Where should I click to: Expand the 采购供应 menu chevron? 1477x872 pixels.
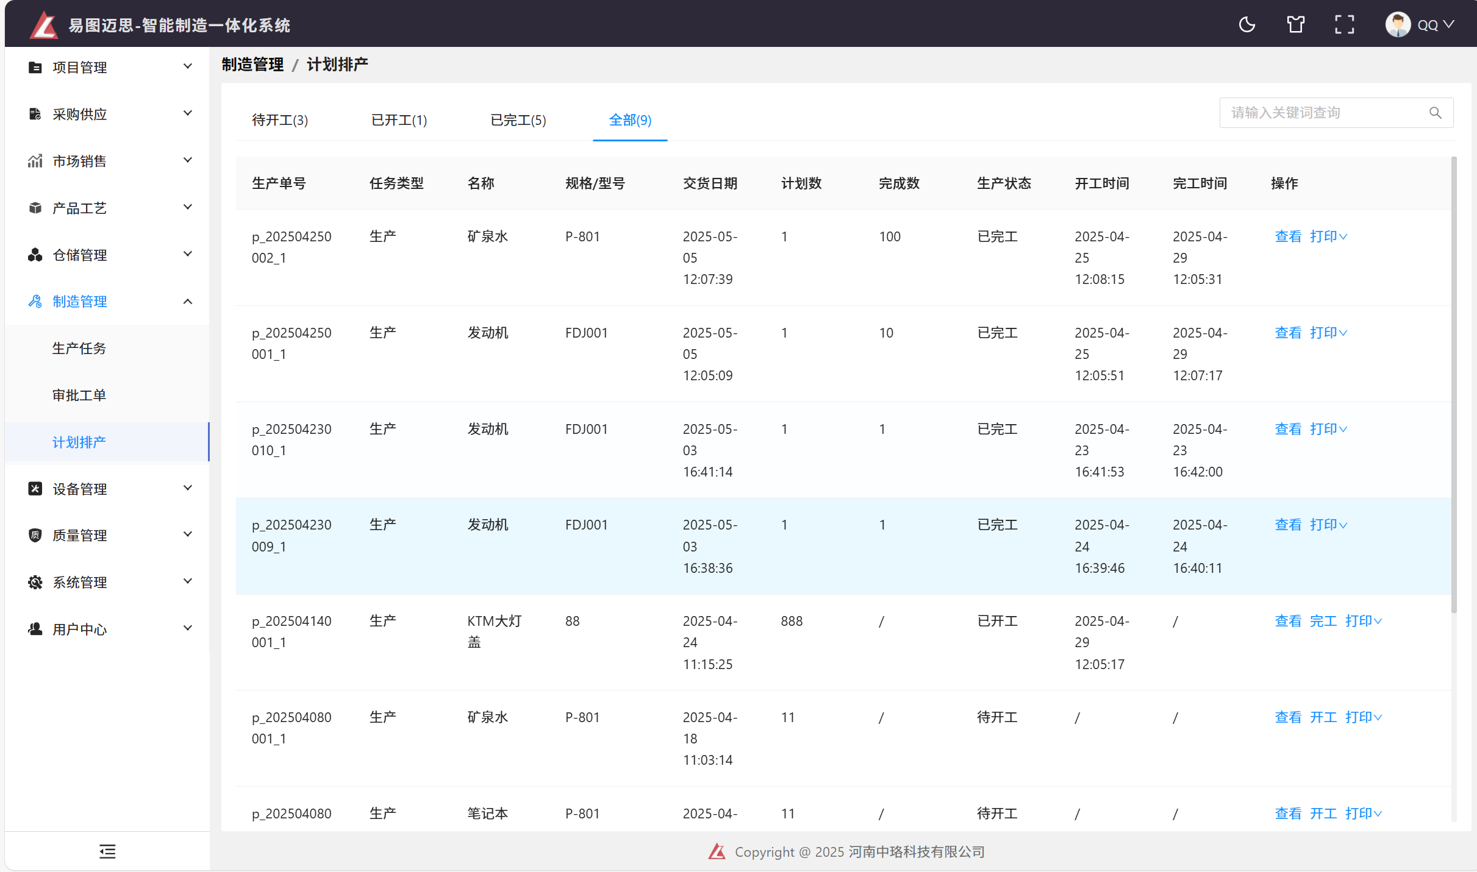coord(188,113)
